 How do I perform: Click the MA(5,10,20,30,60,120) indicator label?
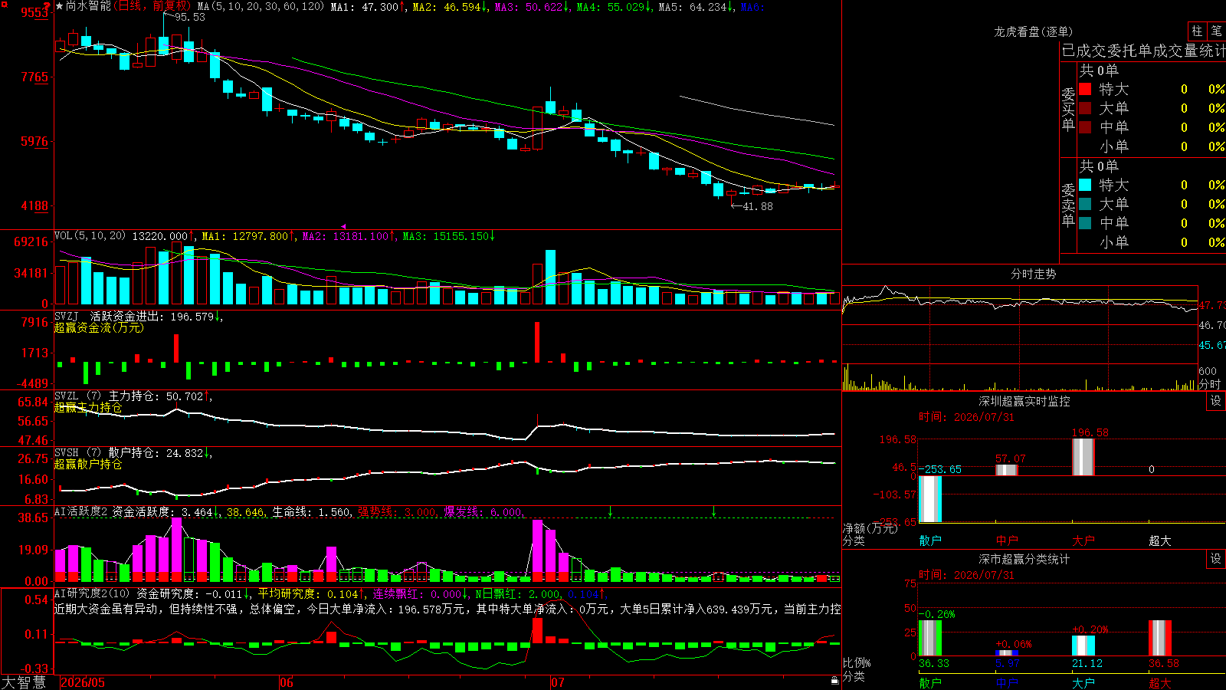261,6
